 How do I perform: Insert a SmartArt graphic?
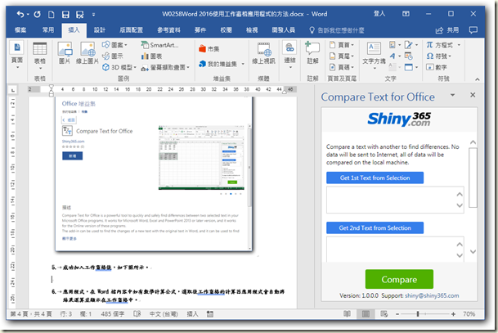(x=159, y=45)
